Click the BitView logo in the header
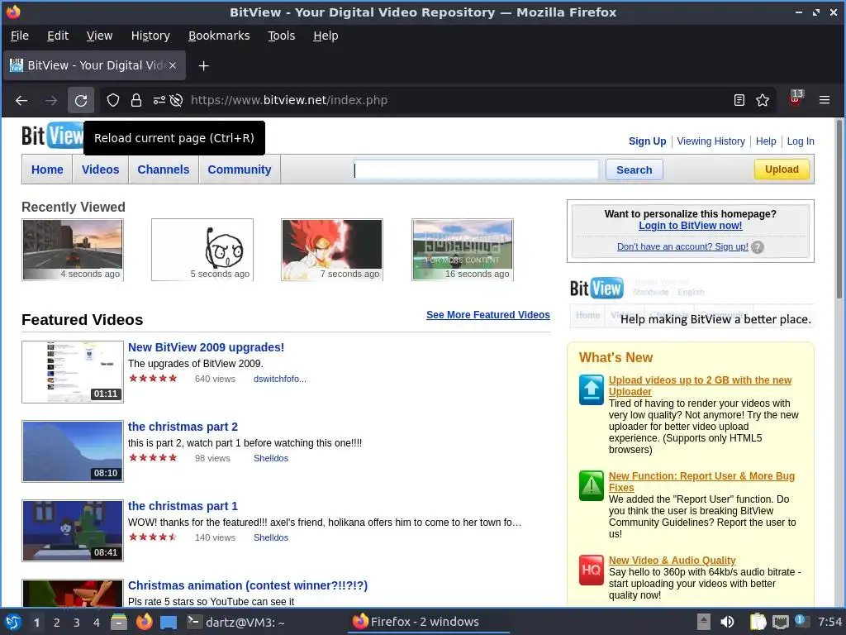Viewport: 846px width, 635px height. [x=52, y=135]
